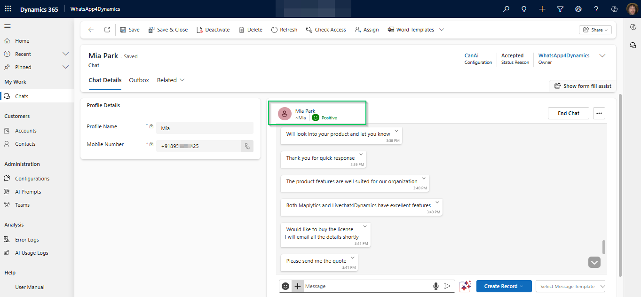Open the settings gear in the header
641x297 pixels.
pyautogui.click(x=578, y=9)
